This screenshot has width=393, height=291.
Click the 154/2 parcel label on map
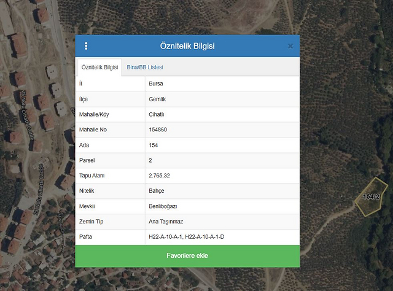point(371,197)
